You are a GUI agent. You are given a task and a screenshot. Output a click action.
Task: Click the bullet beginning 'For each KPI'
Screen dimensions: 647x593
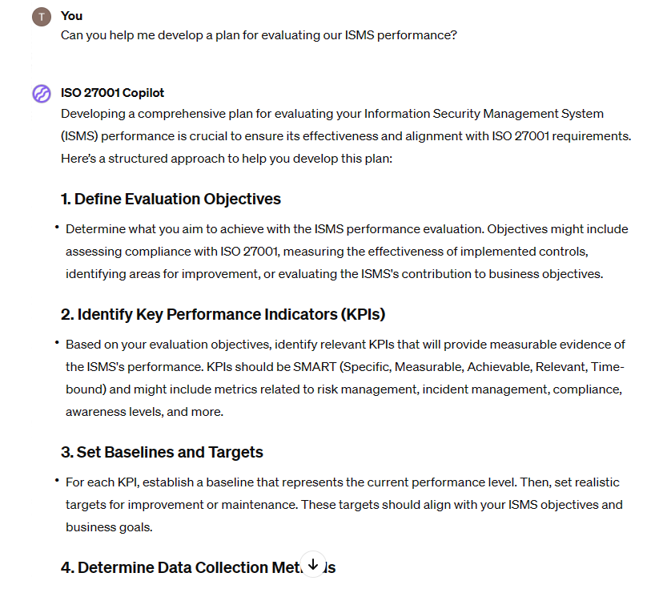coord(344,505)
